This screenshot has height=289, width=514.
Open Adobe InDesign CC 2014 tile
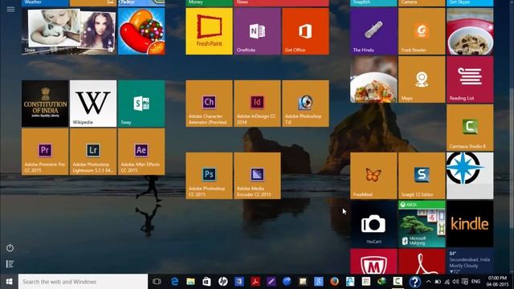[x=257, y=104]
